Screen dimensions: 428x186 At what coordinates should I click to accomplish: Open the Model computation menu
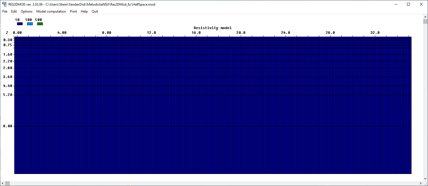pos(51,11)
